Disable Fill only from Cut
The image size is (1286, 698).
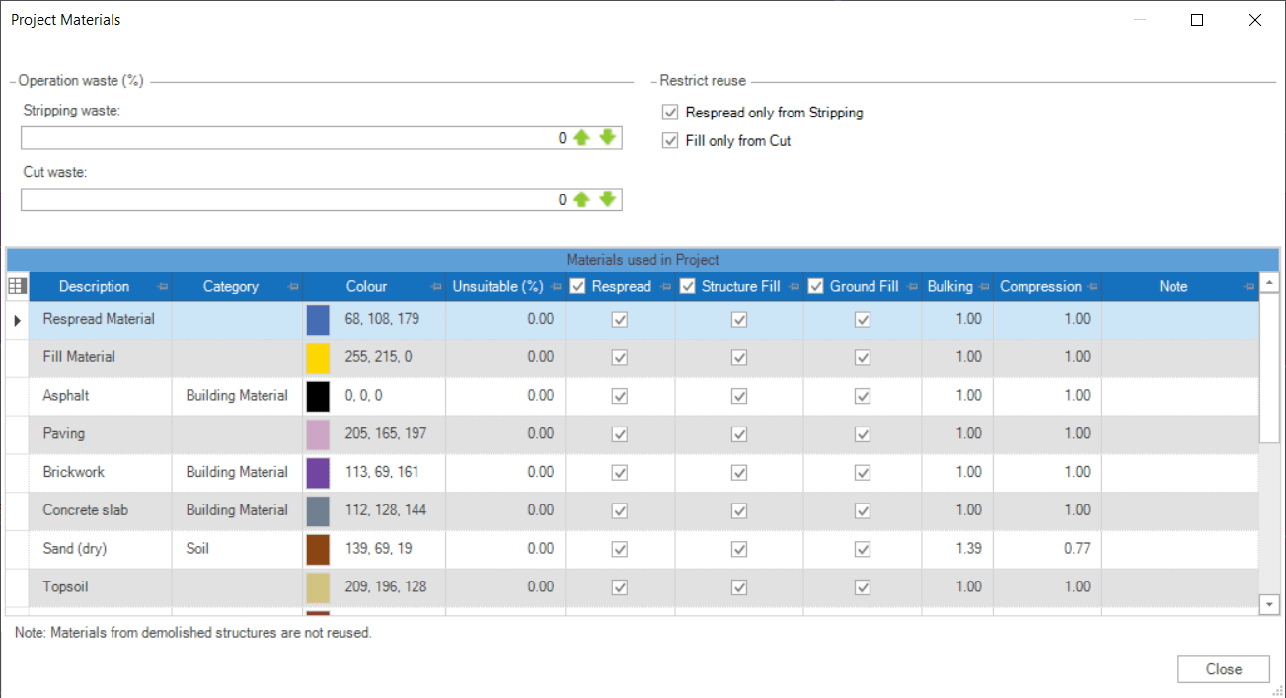click(670, 140)
